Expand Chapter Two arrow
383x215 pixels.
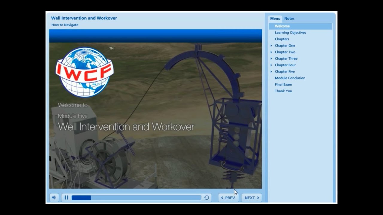[271, 52]
